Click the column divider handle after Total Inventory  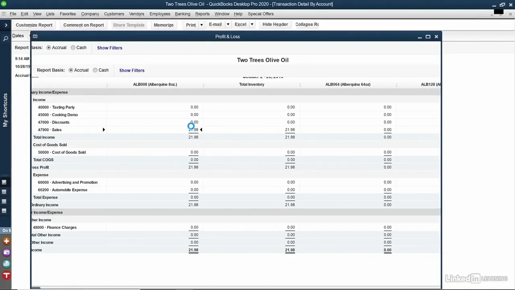(x=300, y=85)
